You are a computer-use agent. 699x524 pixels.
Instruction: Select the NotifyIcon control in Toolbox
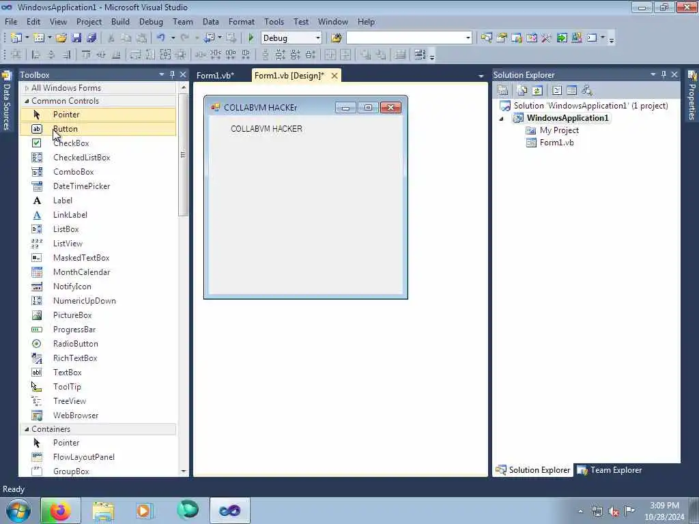click(x=98, y=287)
